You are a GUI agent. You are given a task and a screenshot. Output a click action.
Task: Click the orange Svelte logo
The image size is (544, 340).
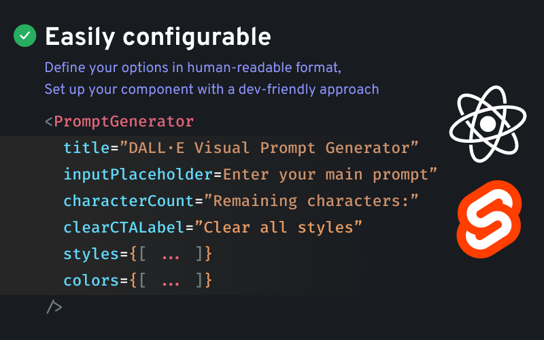(488, 215)
